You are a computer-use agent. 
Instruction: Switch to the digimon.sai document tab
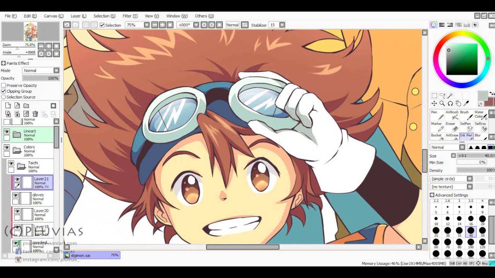tap(92, 255)
